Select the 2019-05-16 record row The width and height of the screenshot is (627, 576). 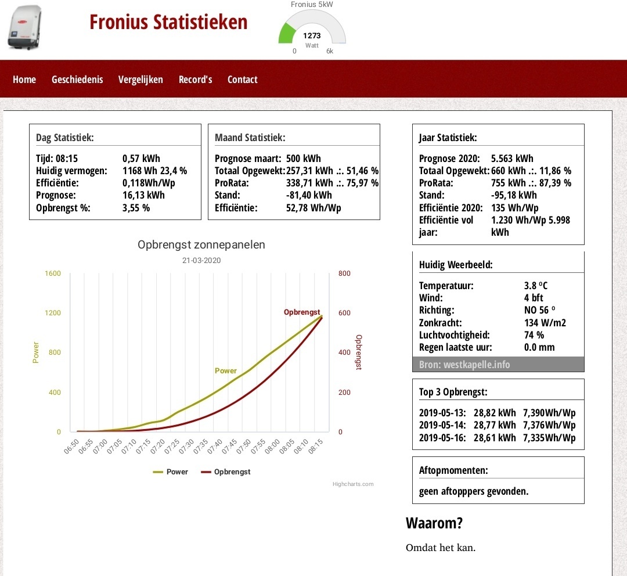(x=498, y=438)
